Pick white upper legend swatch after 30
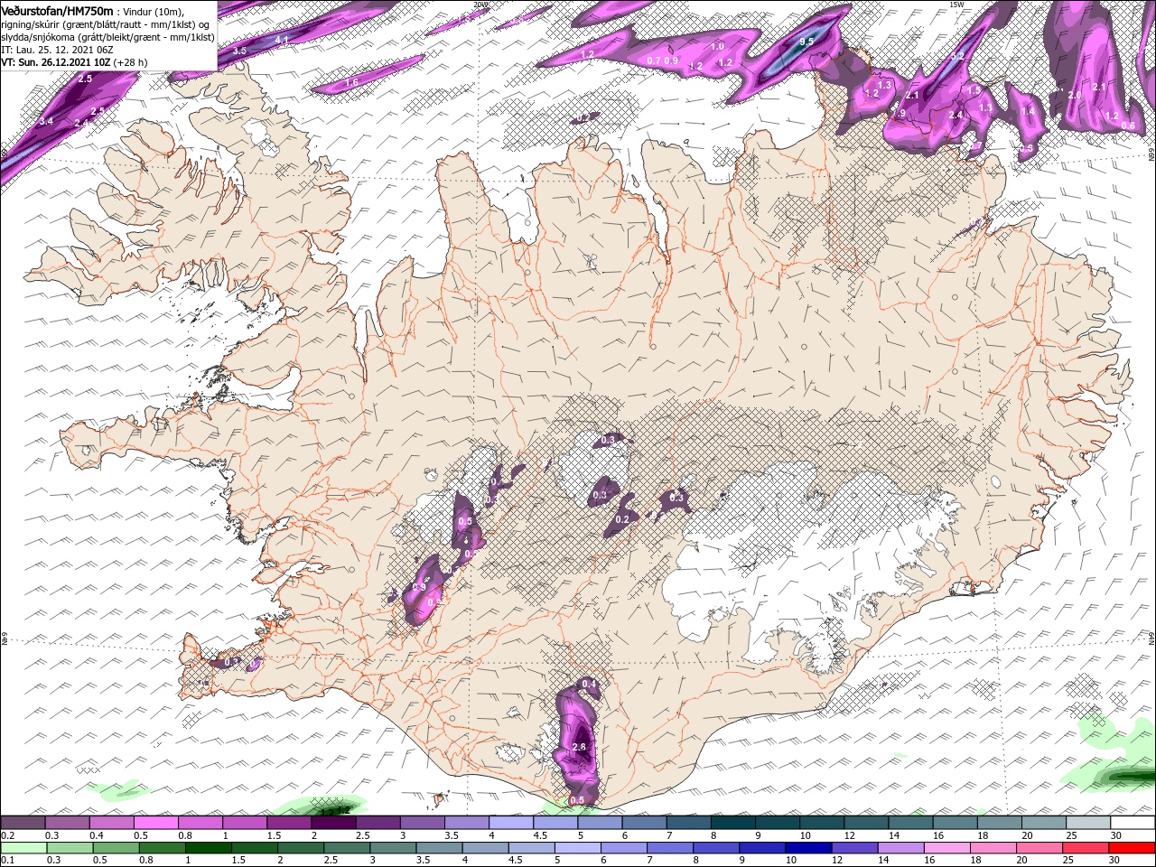The height and width of the screenshot is (867, 1156). [x=1133, y=824]
